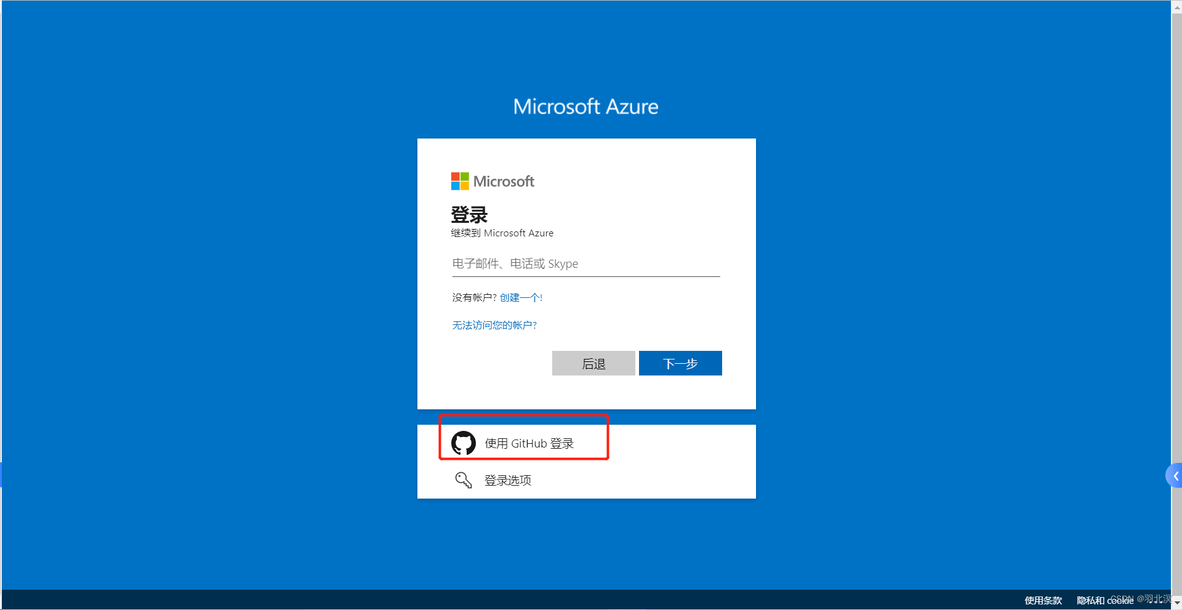The image size is (1182, 610).
Task: Open the 创建一个 create account link
Action: [521, 297]
